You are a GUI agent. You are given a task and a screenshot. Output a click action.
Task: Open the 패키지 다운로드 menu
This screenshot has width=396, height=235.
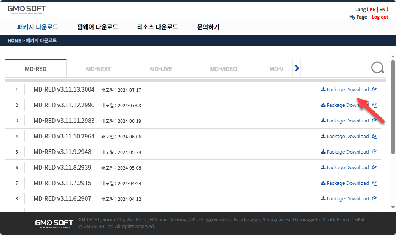pos(38,27)
